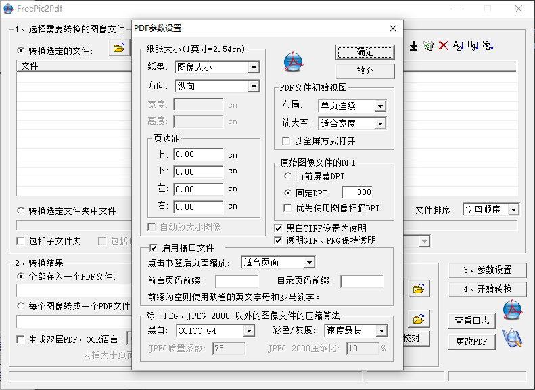Click the A-Z sort icon
The image size is (535, 390).
coord(458,45)
